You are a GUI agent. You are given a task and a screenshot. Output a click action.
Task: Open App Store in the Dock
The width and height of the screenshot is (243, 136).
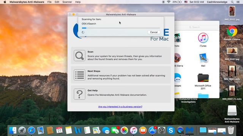(152, 130)
